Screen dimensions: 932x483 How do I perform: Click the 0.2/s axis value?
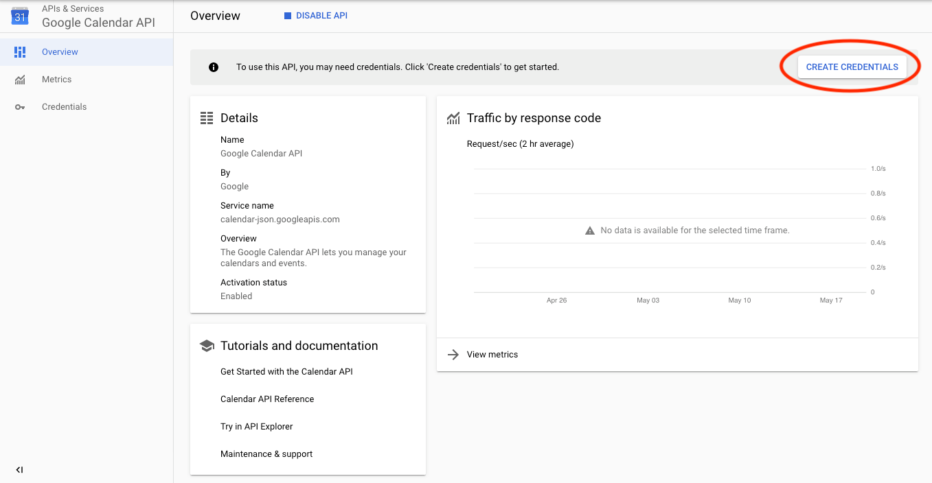[878, 268]
